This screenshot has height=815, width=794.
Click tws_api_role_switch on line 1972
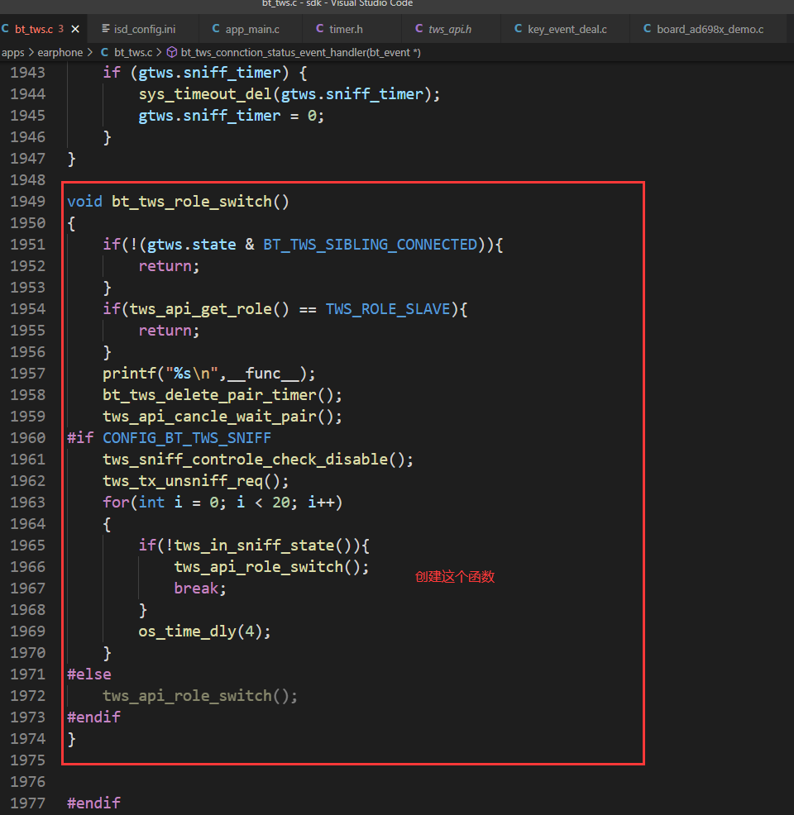(x=187, y=696)
